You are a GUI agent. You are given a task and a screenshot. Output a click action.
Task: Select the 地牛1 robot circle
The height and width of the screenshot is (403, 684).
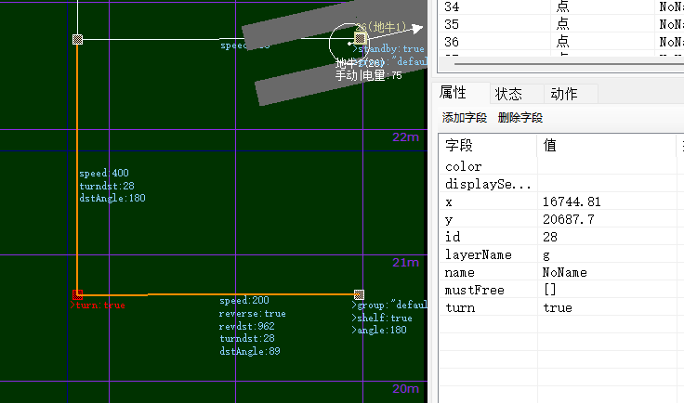[349, 41]
